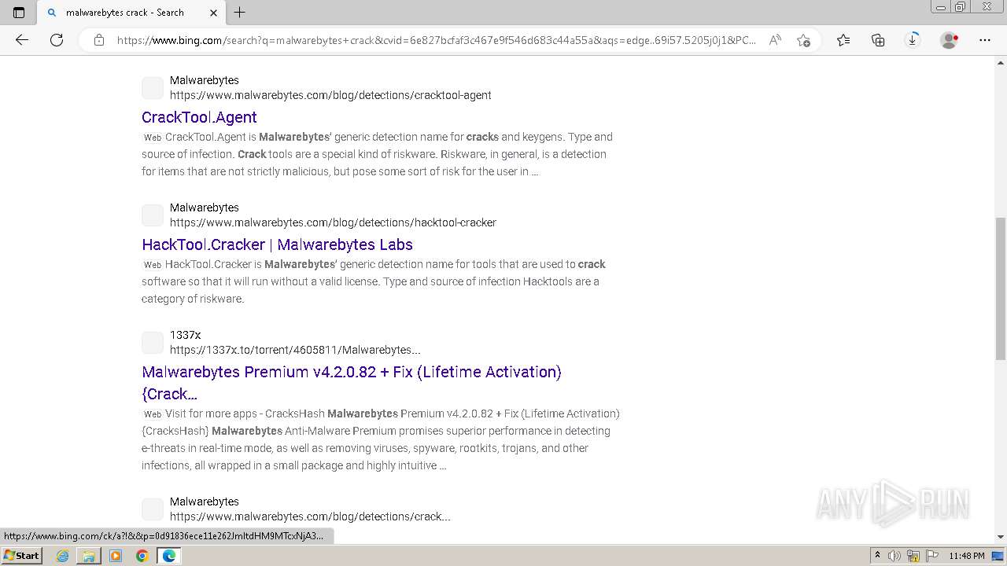Click the 1337x.to torrent URL text
Image resolution: width=1007 pixels, height=566 pixels.
pyautogui.click(x=295, y=350)
